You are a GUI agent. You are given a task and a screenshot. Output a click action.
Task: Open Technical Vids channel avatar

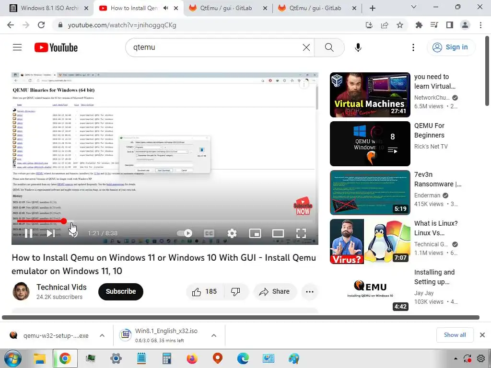[x=21, y=291]
